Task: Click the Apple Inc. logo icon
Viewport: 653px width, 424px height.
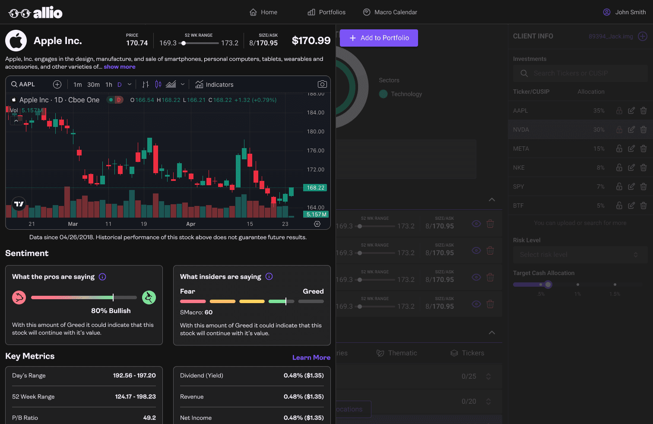Action: click(x=16, y=41)
